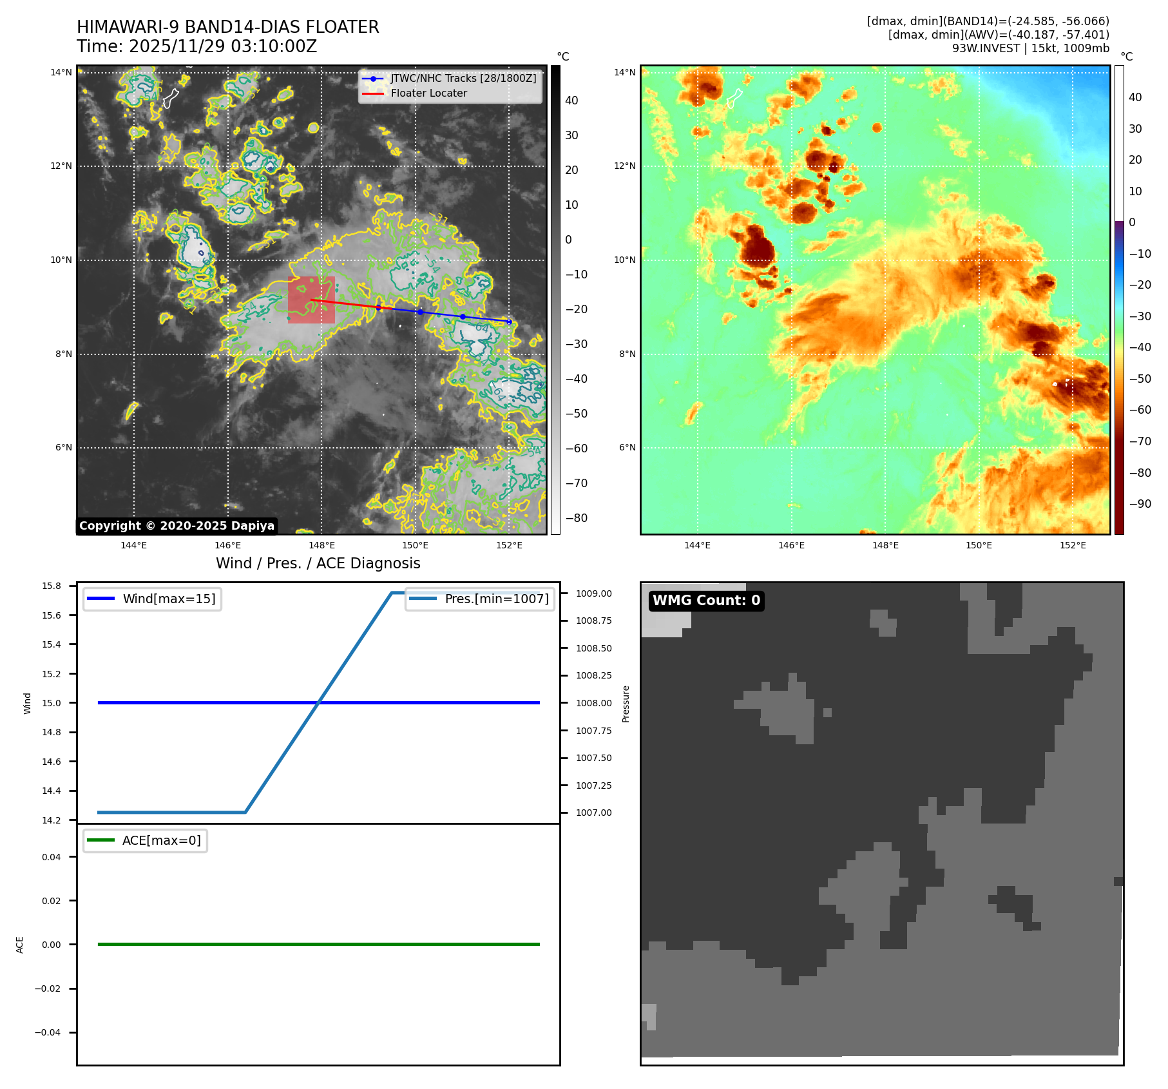Viewport: 1168px width, 1089px height.
Task: Click the Guam island outline on color map
Action: point(734,99)
